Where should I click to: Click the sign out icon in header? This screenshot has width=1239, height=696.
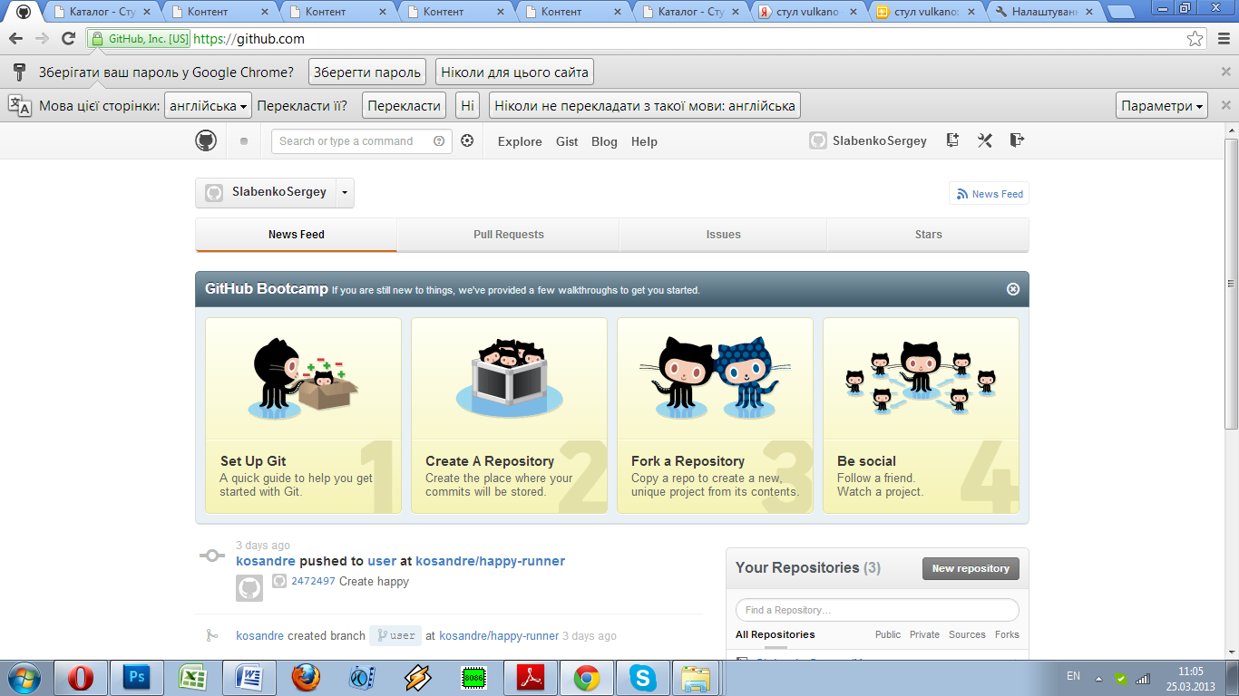pyautogui.click(x=1017, y=140)
